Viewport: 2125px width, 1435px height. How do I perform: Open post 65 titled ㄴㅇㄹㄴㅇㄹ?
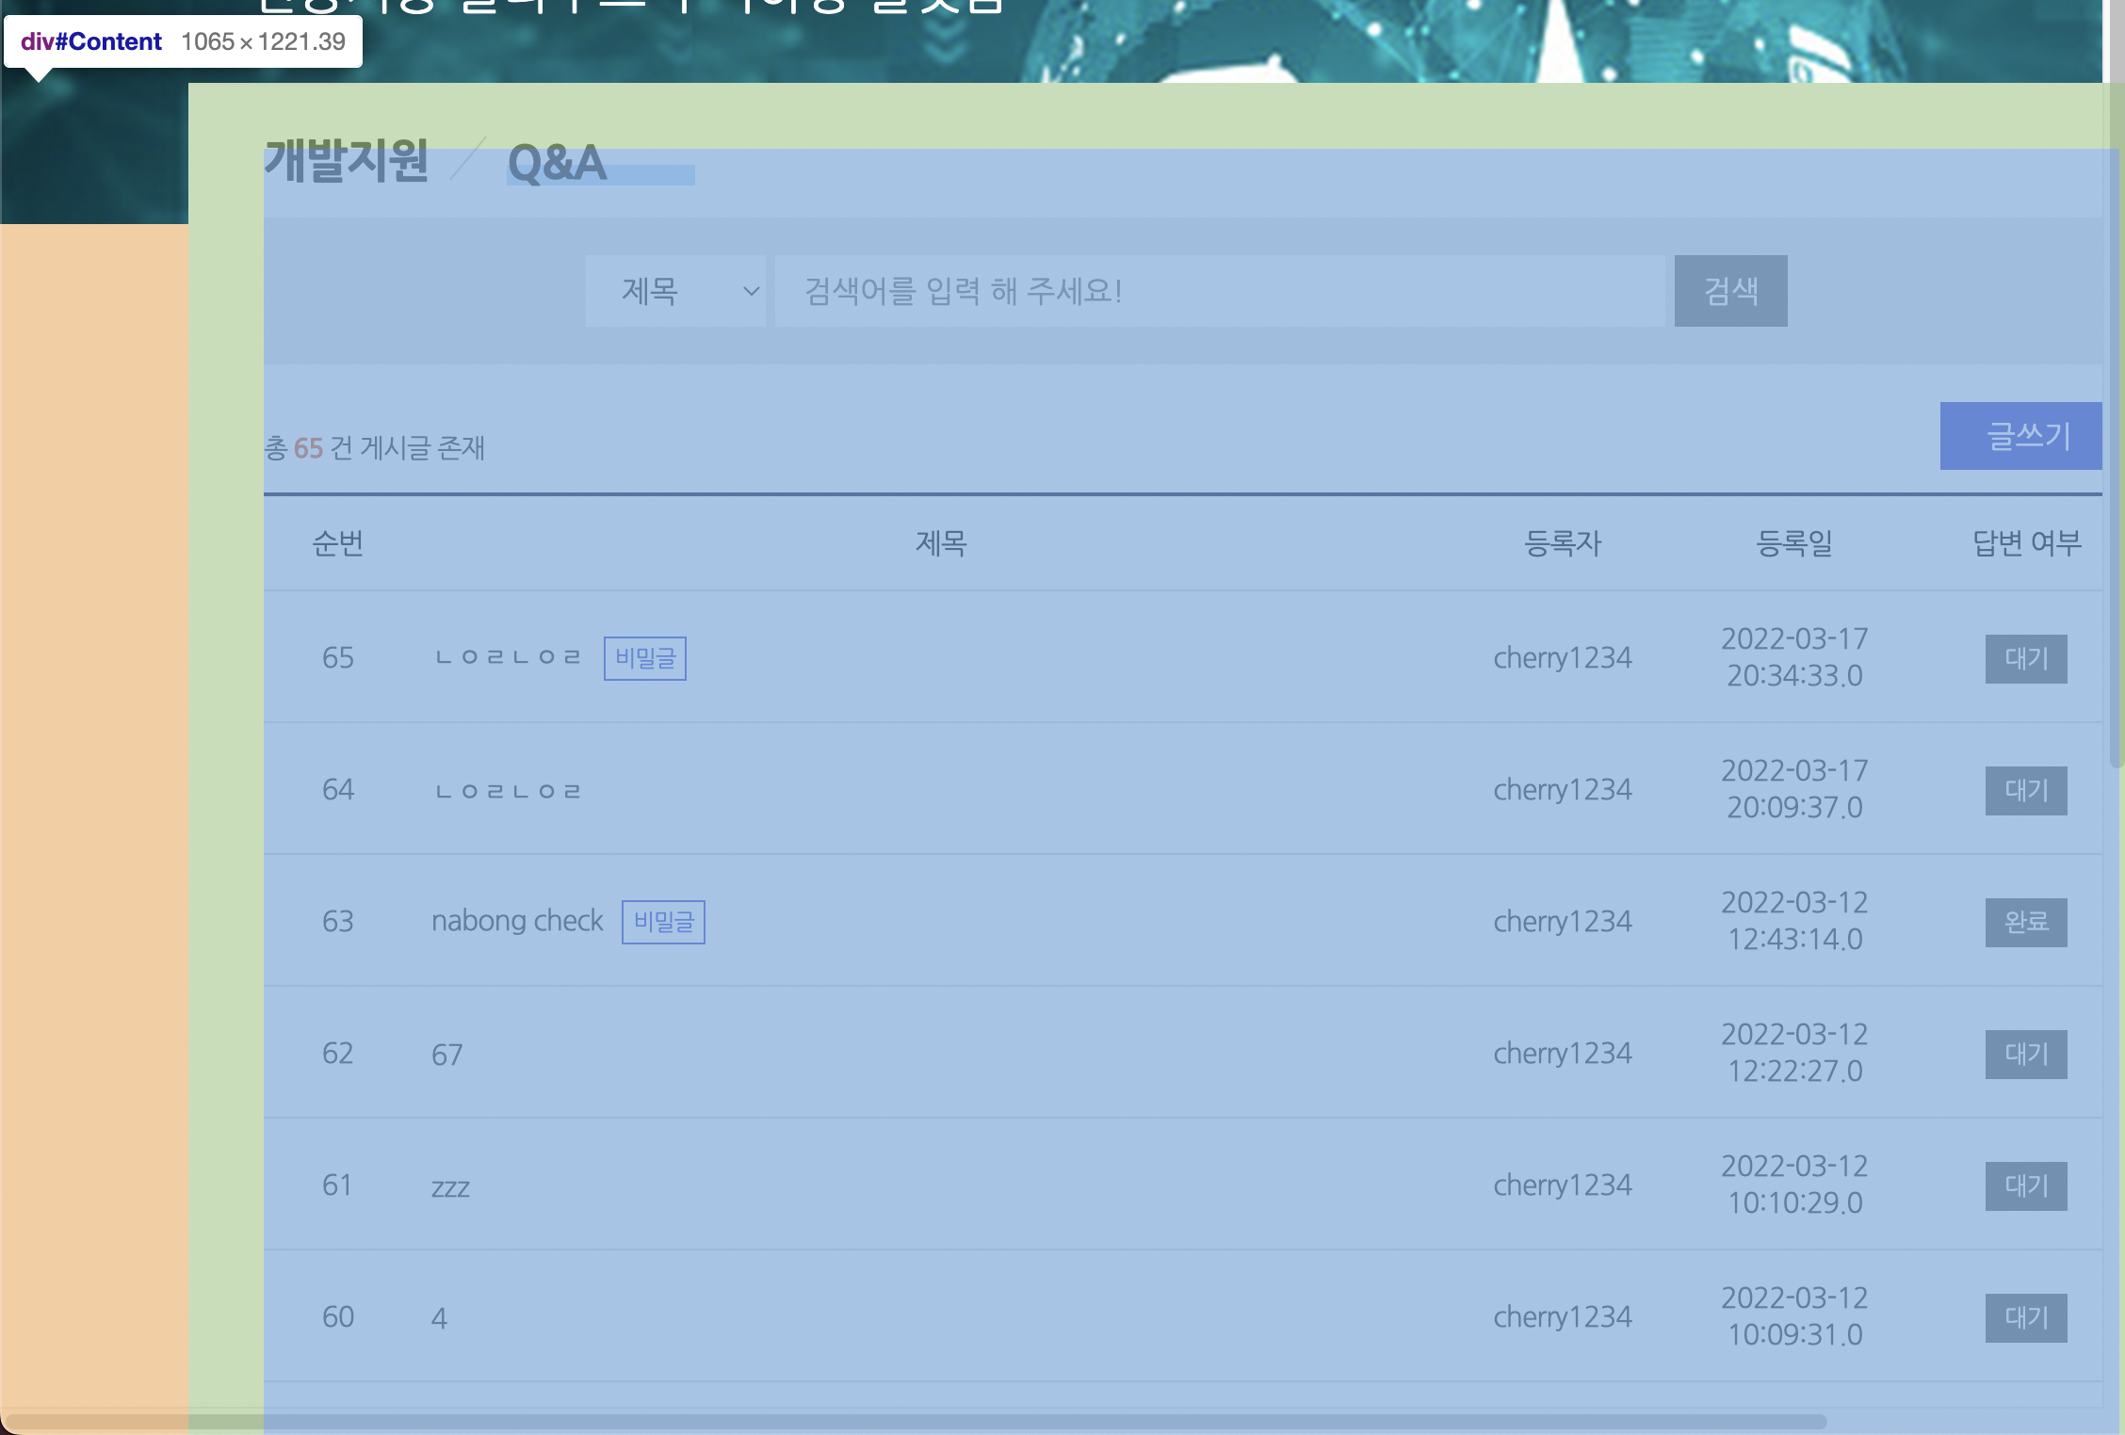pyautogui.click(x=508, y=657)
